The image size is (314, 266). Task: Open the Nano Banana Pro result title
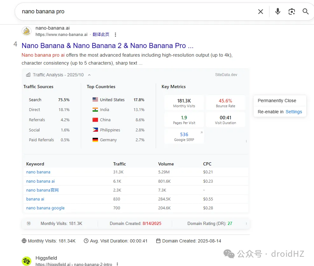[x=108, y=45]
